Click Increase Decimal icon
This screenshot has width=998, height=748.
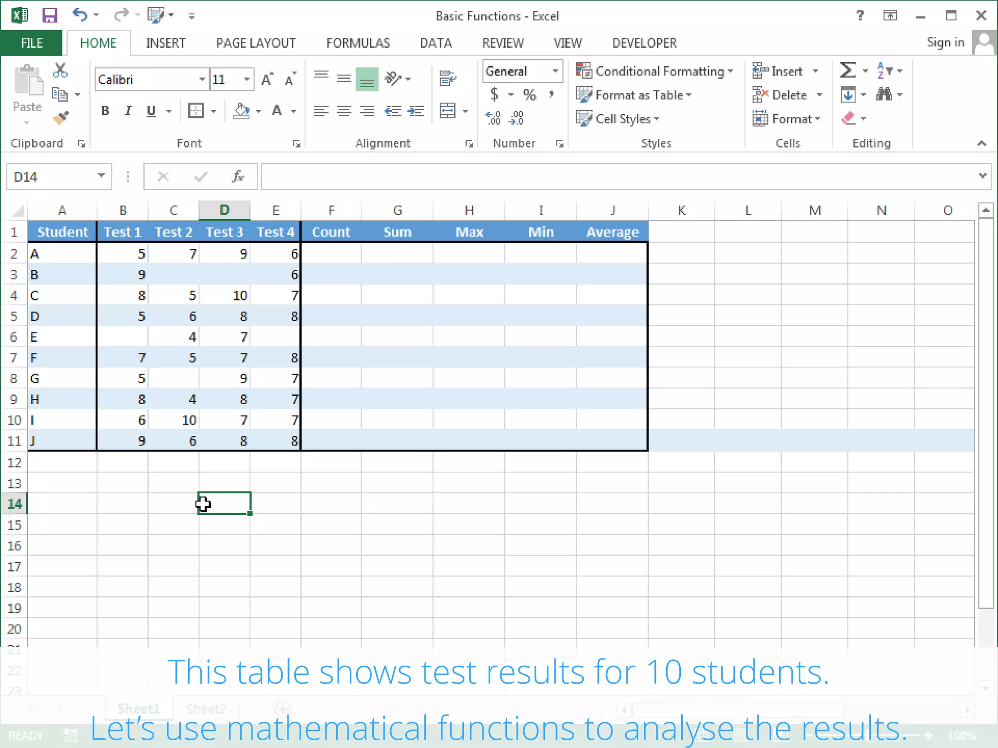click(493, 118)
